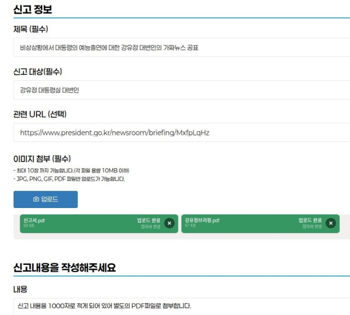
Task: Click the 신고내용을 작성해주세요 heading
Action: (x=65, y=268)
